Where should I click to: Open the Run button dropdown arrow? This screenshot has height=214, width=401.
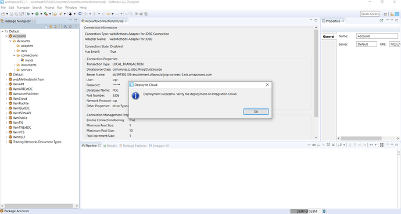coord(41,14)
